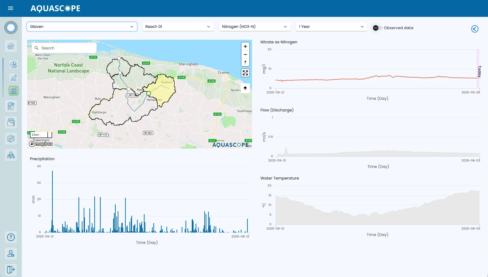Toggle map fullscreen mode

coord(245,73)
